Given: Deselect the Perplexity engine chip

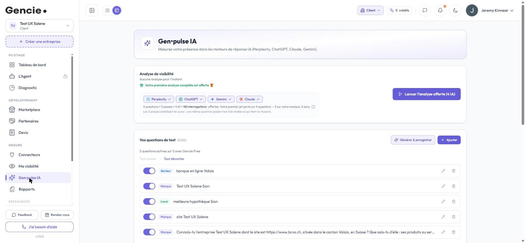Looking at the screenshot, I should pyautogui.click(x=159, y=99).
